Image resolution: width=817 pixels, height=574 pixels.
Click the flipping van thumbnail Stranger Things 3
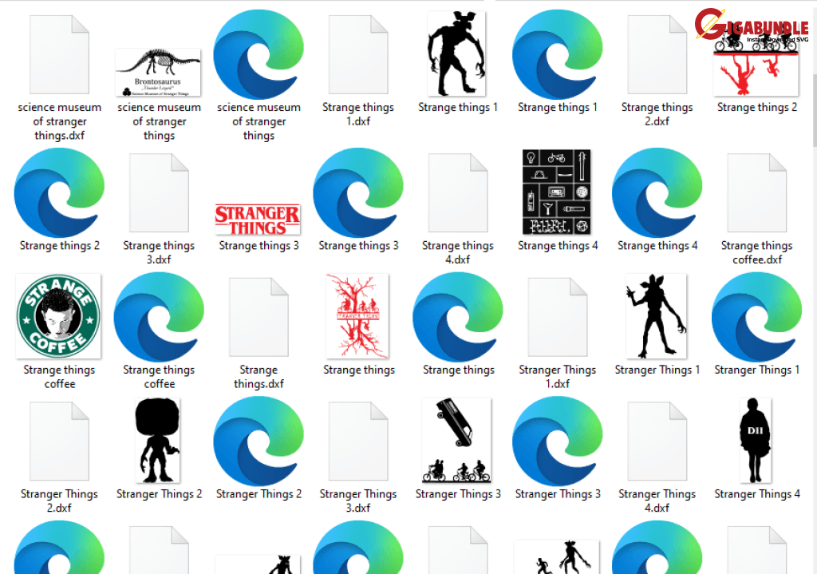point(456,440)
